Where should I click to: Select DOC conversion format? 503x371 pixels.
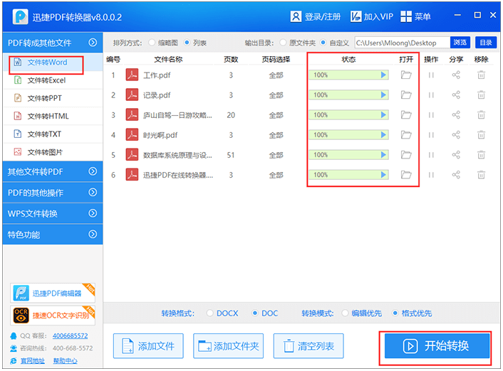tap(255, 313)
